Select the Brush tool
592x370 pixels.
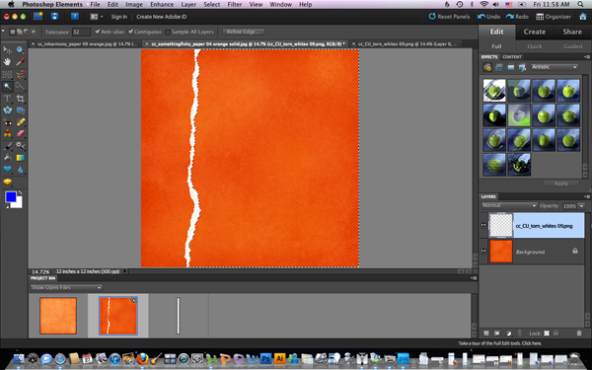(7, 146)
